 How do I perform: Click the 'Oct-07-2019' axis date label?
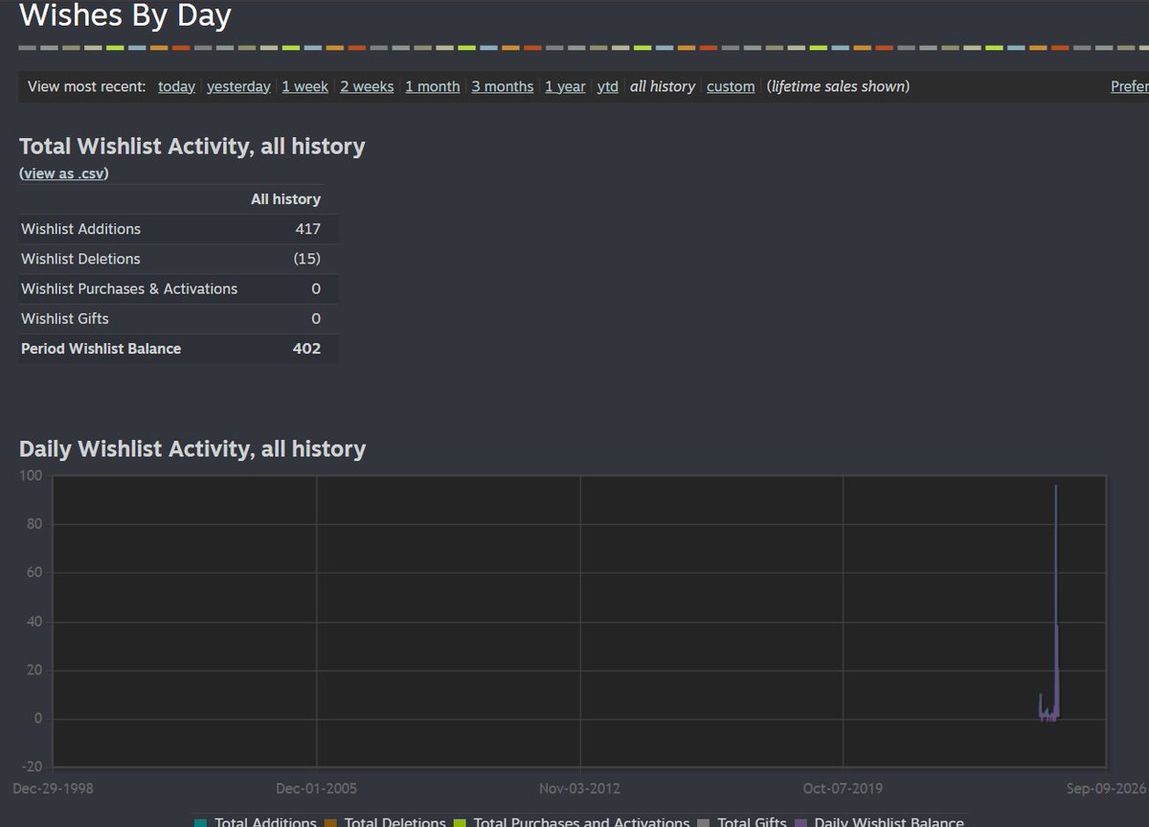(x=843, y=789)
